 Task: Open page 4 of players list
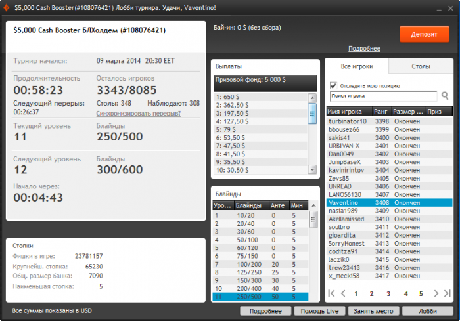click(405, 293)
